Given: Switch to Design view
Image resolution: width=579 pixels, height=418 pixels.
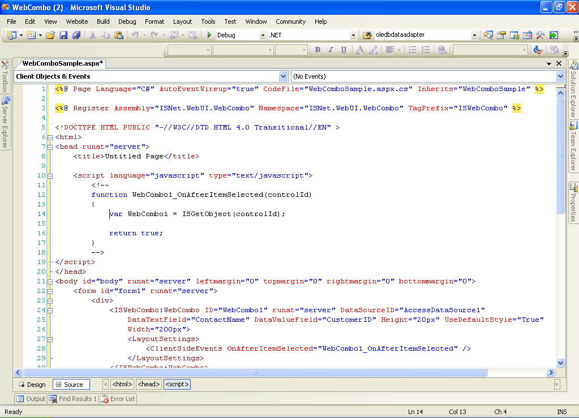Looking at the screenshot, I should 32,385.
